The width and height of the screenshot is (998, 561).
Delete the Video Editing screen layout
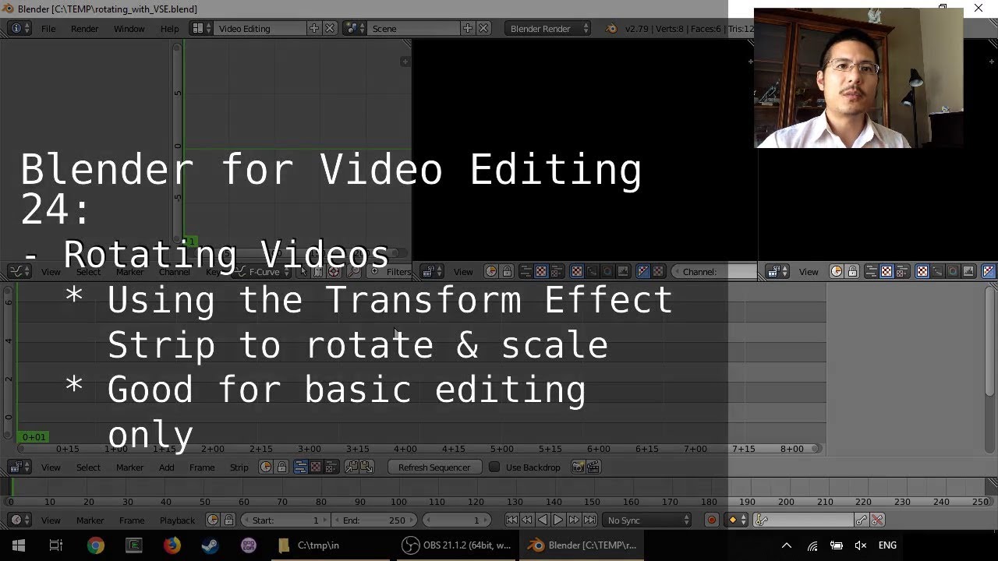tap(329, 28)
